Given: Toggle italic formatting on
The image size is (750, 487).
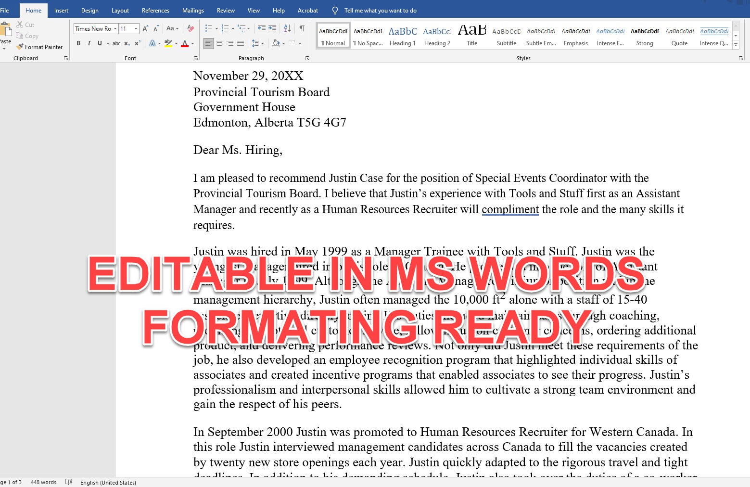Looking at the screenshot, I should 89,43.
